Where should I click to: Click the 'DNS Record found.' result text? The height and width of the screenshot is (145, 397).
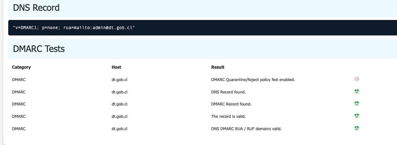tap(228, 92)
